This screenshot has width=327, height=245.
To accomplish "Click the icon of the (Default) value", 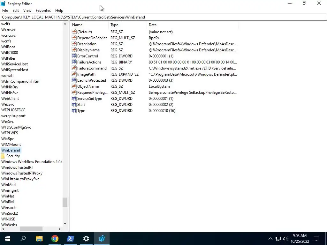I will 74,32.
